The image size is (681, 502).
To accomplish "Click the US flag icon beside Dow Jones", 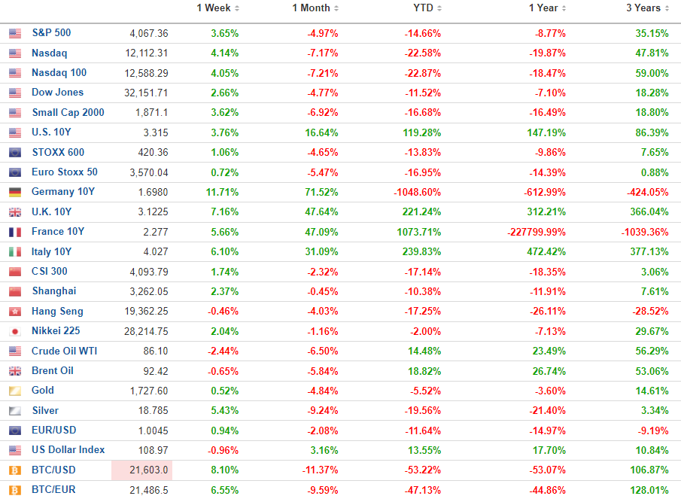I will [x=15, y=93].
